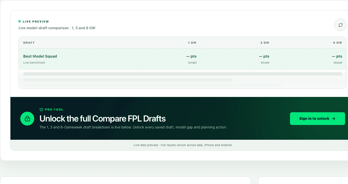Click the crown icon beside PRO TOOL

pos(41,110)
